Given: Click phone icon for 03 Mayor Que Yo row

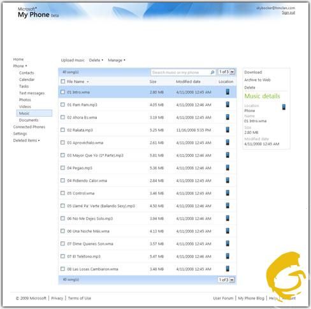Looking at the screenshot, I should point(228,155).
